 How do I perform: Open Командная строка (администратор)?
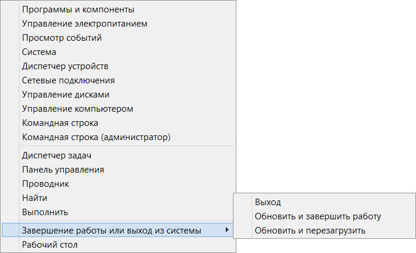pos(96,137)
